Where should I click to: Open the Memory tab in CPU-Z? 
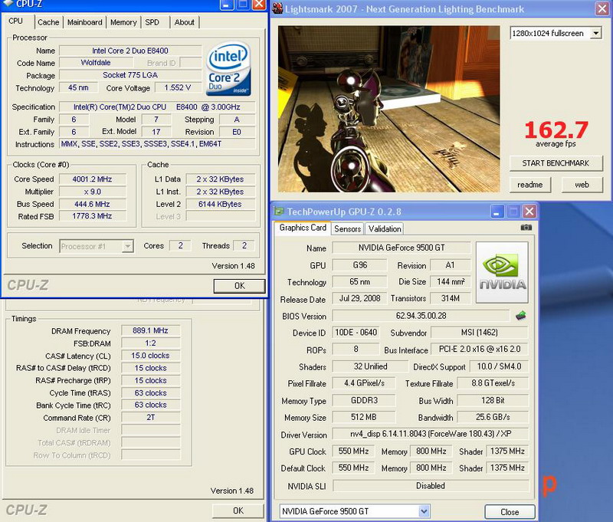click(123, 22)
